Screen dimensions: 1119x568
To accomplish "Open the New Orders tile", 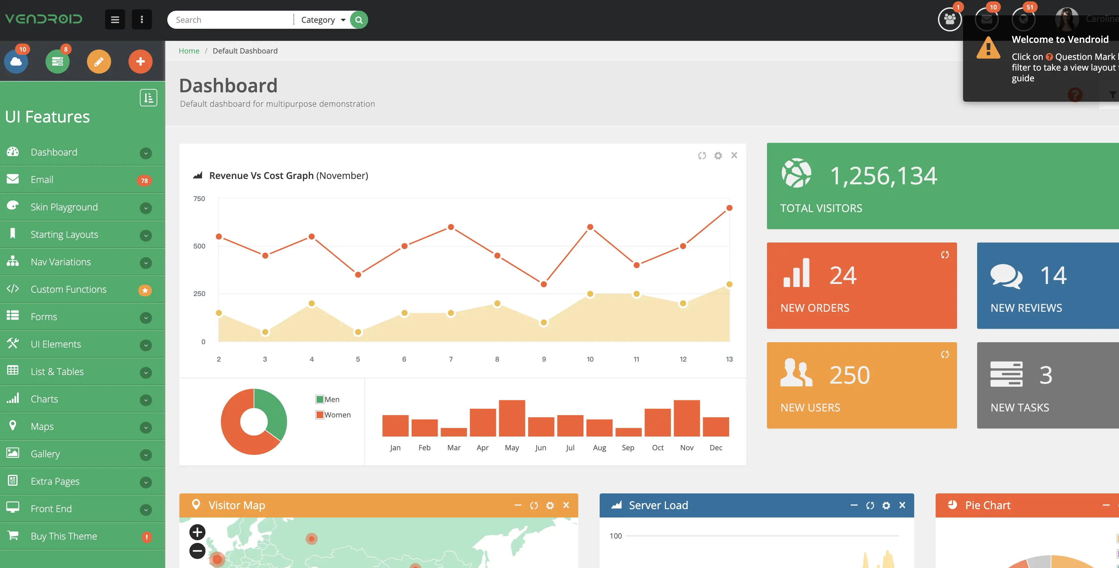I will pyautogui.click(x=862, y=285).
